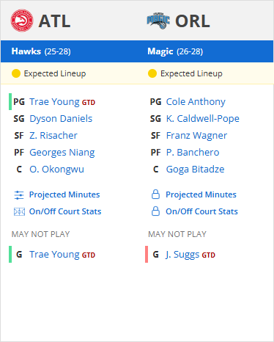Click the Hawks Projected Minutes sliders icon
This screenshot has width=274, height=342.
(19, 195)
